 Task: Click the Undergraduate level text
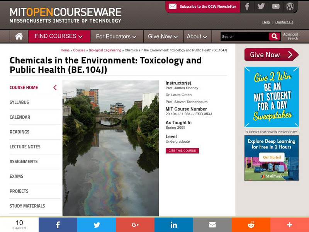[178, 142]
